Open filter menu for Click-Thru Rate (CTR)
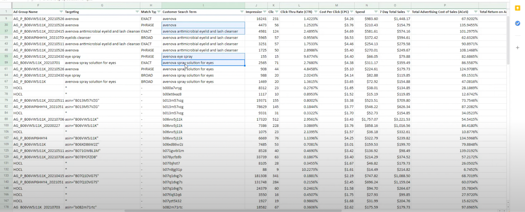This screenshot has height=212, width=525. (316, 12)
